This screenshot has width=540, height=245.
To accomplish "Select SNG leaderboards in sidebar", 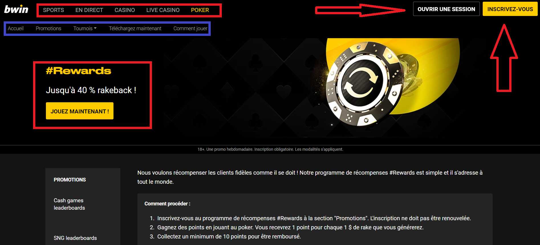I will (75, 238).
